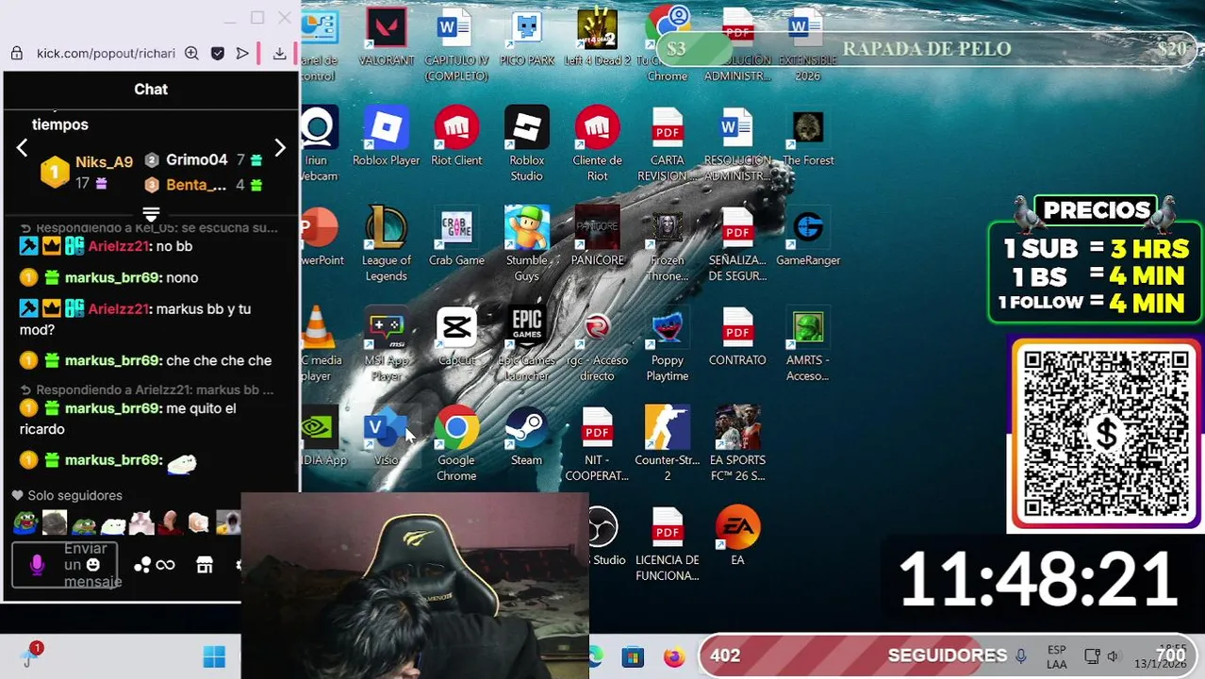Click the purple microphone icon in chat
Viewport: 1205px width, 679px height.
tap(37, 565)
